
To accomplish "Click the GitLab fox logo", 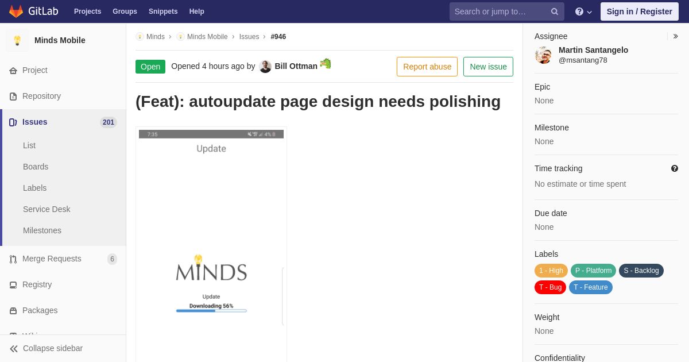I will (x=16, y=11).
